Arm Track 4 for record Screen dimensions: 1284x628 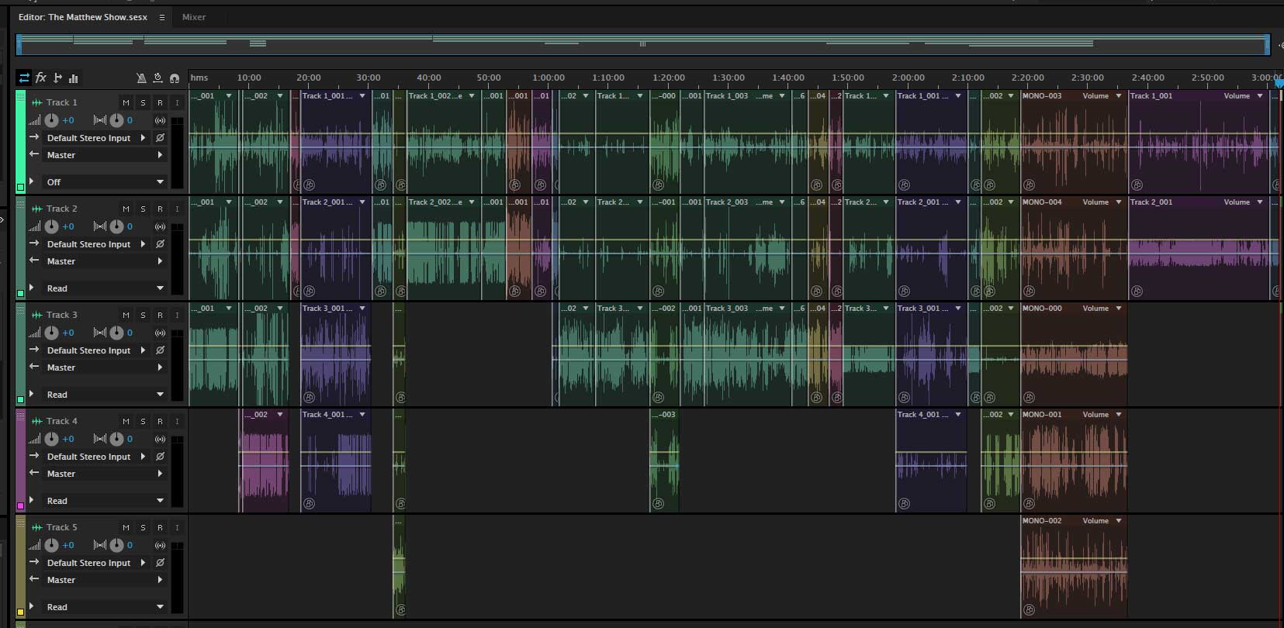point(160,421)
